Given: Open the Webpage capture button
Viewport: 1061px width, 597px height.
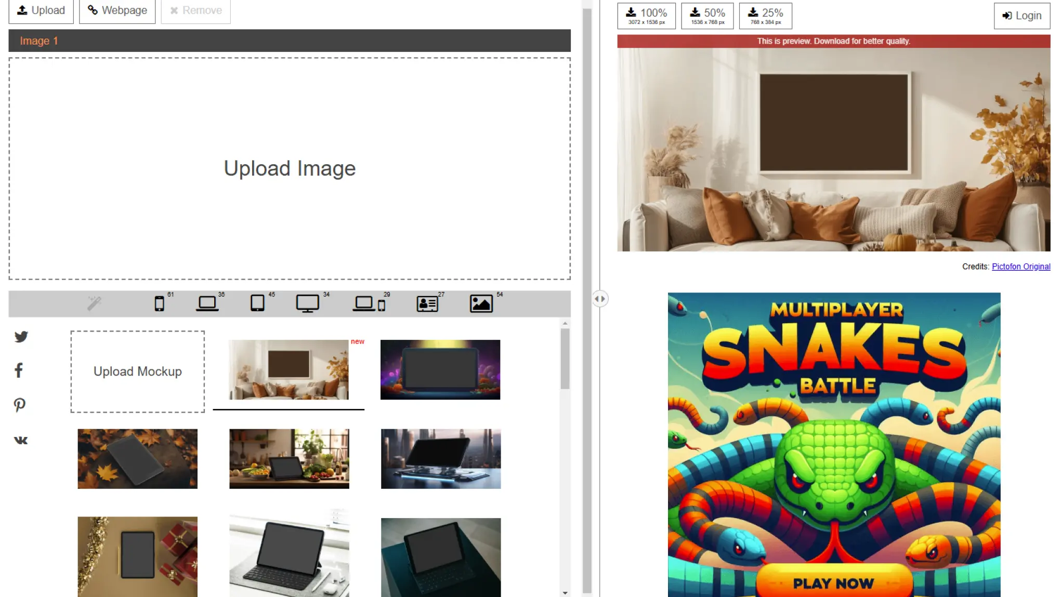Looking at the screenshot, I should [x=117, y=10].
